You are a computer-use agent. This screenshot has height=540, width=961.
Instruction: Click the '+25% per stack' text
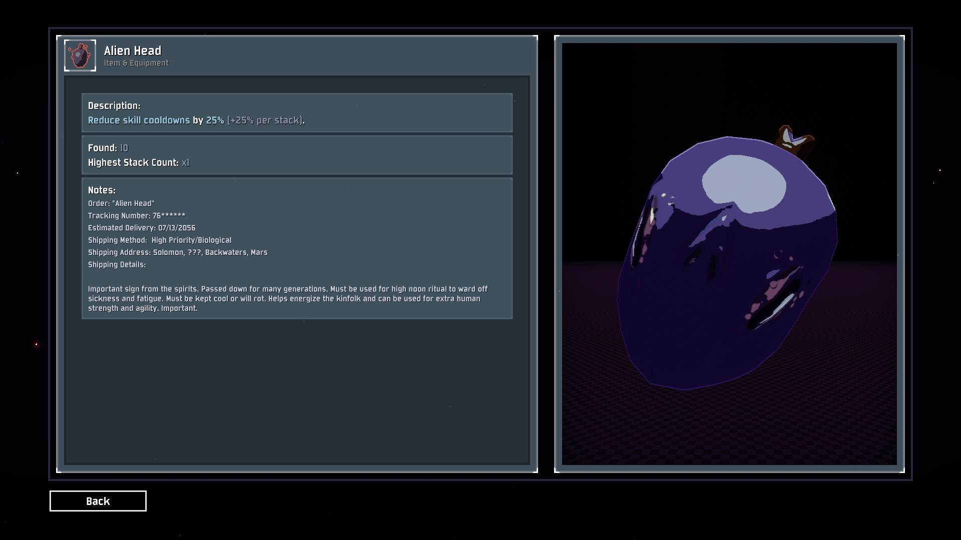(x=265, y=120)
